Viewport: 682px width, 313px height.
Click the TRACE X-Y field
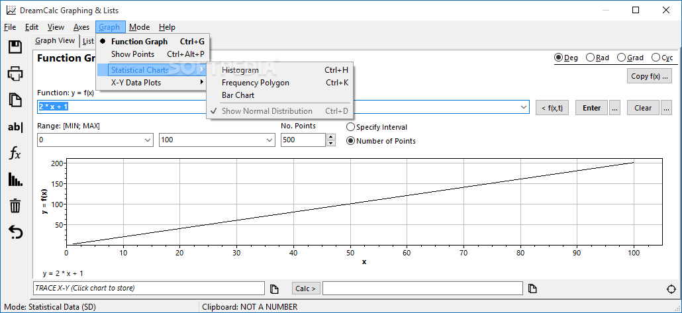pos(149,289)
